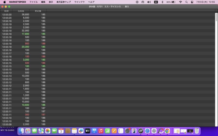Screen dimensions: 218x136
Task: Select the row with volume 32,900
Action: pos(107,31)
